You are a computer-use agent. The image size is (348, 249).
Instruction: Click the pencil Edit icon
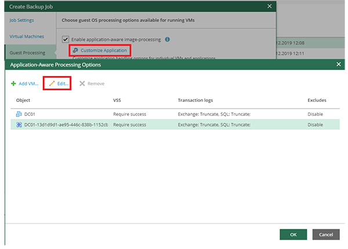52,83
